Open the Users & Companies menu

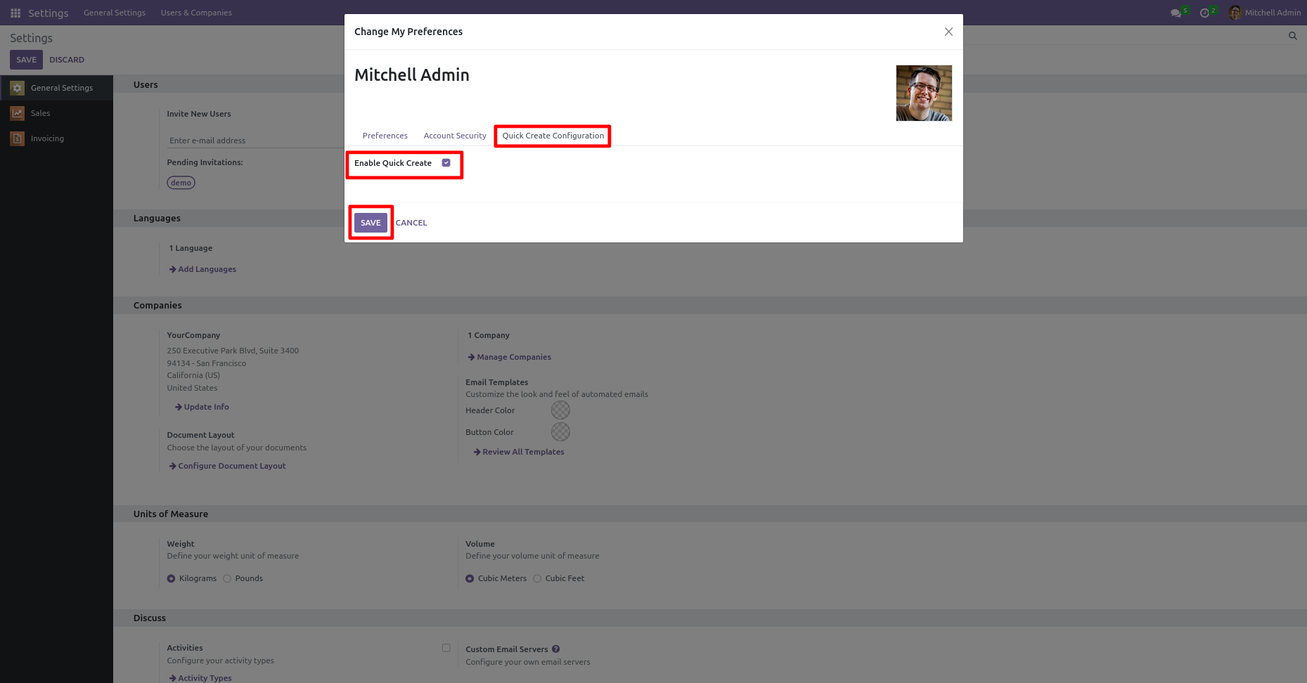tap(196, 13)
